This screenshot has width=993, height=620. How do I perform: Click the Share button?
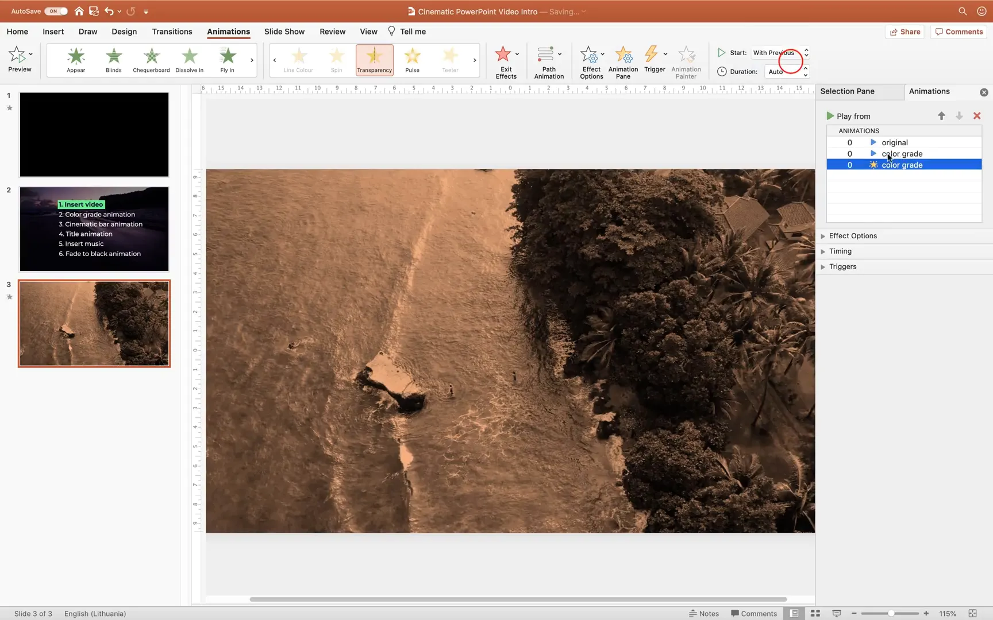coord(905,32)
